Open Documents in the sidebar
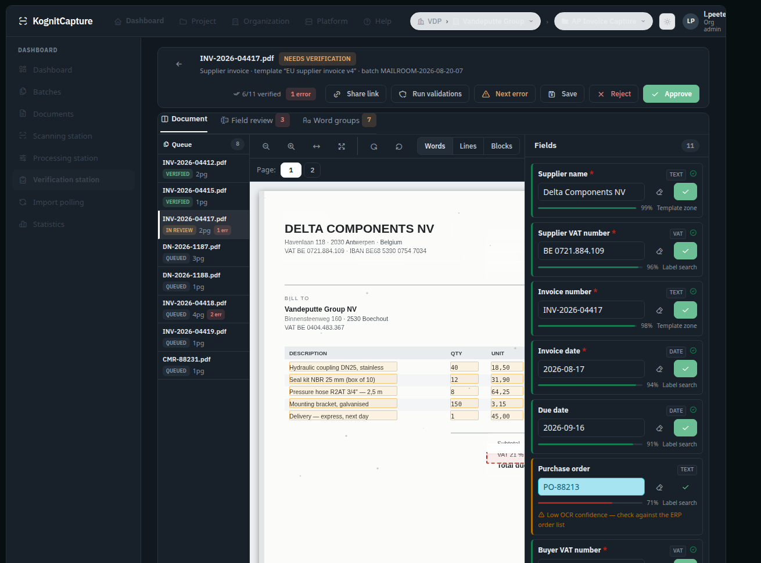 tap(73, 114)
